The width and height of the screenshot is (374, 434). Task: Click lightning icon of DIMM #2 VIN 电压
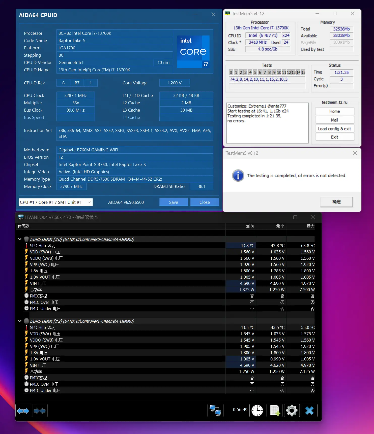tap(26, 365)
